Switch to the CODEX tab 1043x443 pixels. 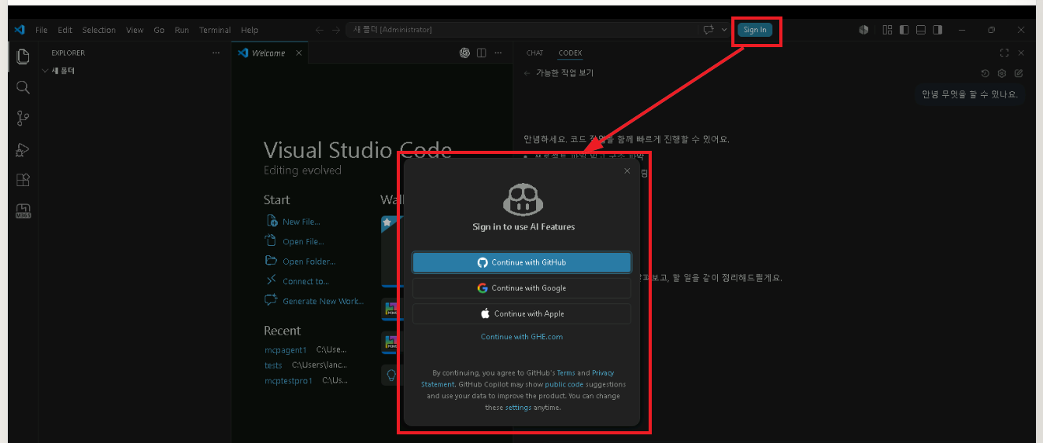pos(570,53)
